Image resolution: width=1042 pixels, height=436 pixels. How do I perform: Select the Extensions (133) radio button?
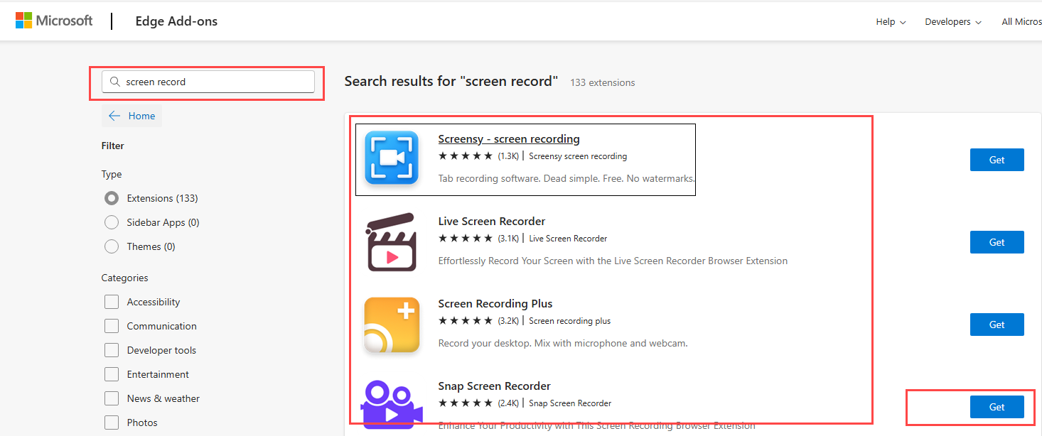pos(112,198)
